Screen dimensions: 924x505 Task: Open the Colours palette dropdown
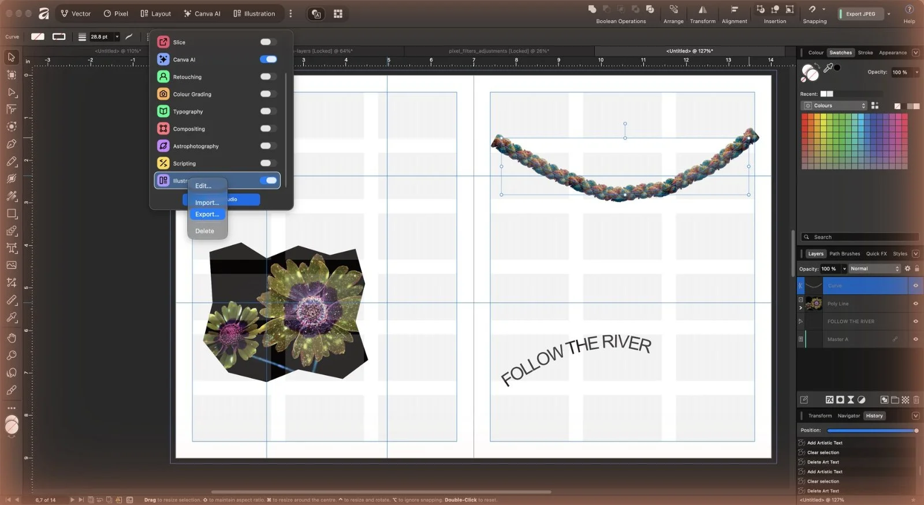coord(834,106)
